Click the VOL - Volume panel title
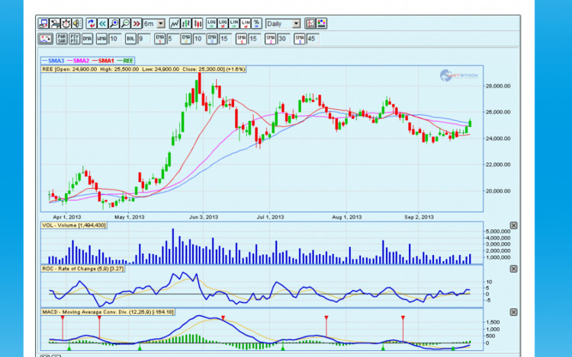 click(74, 225)
